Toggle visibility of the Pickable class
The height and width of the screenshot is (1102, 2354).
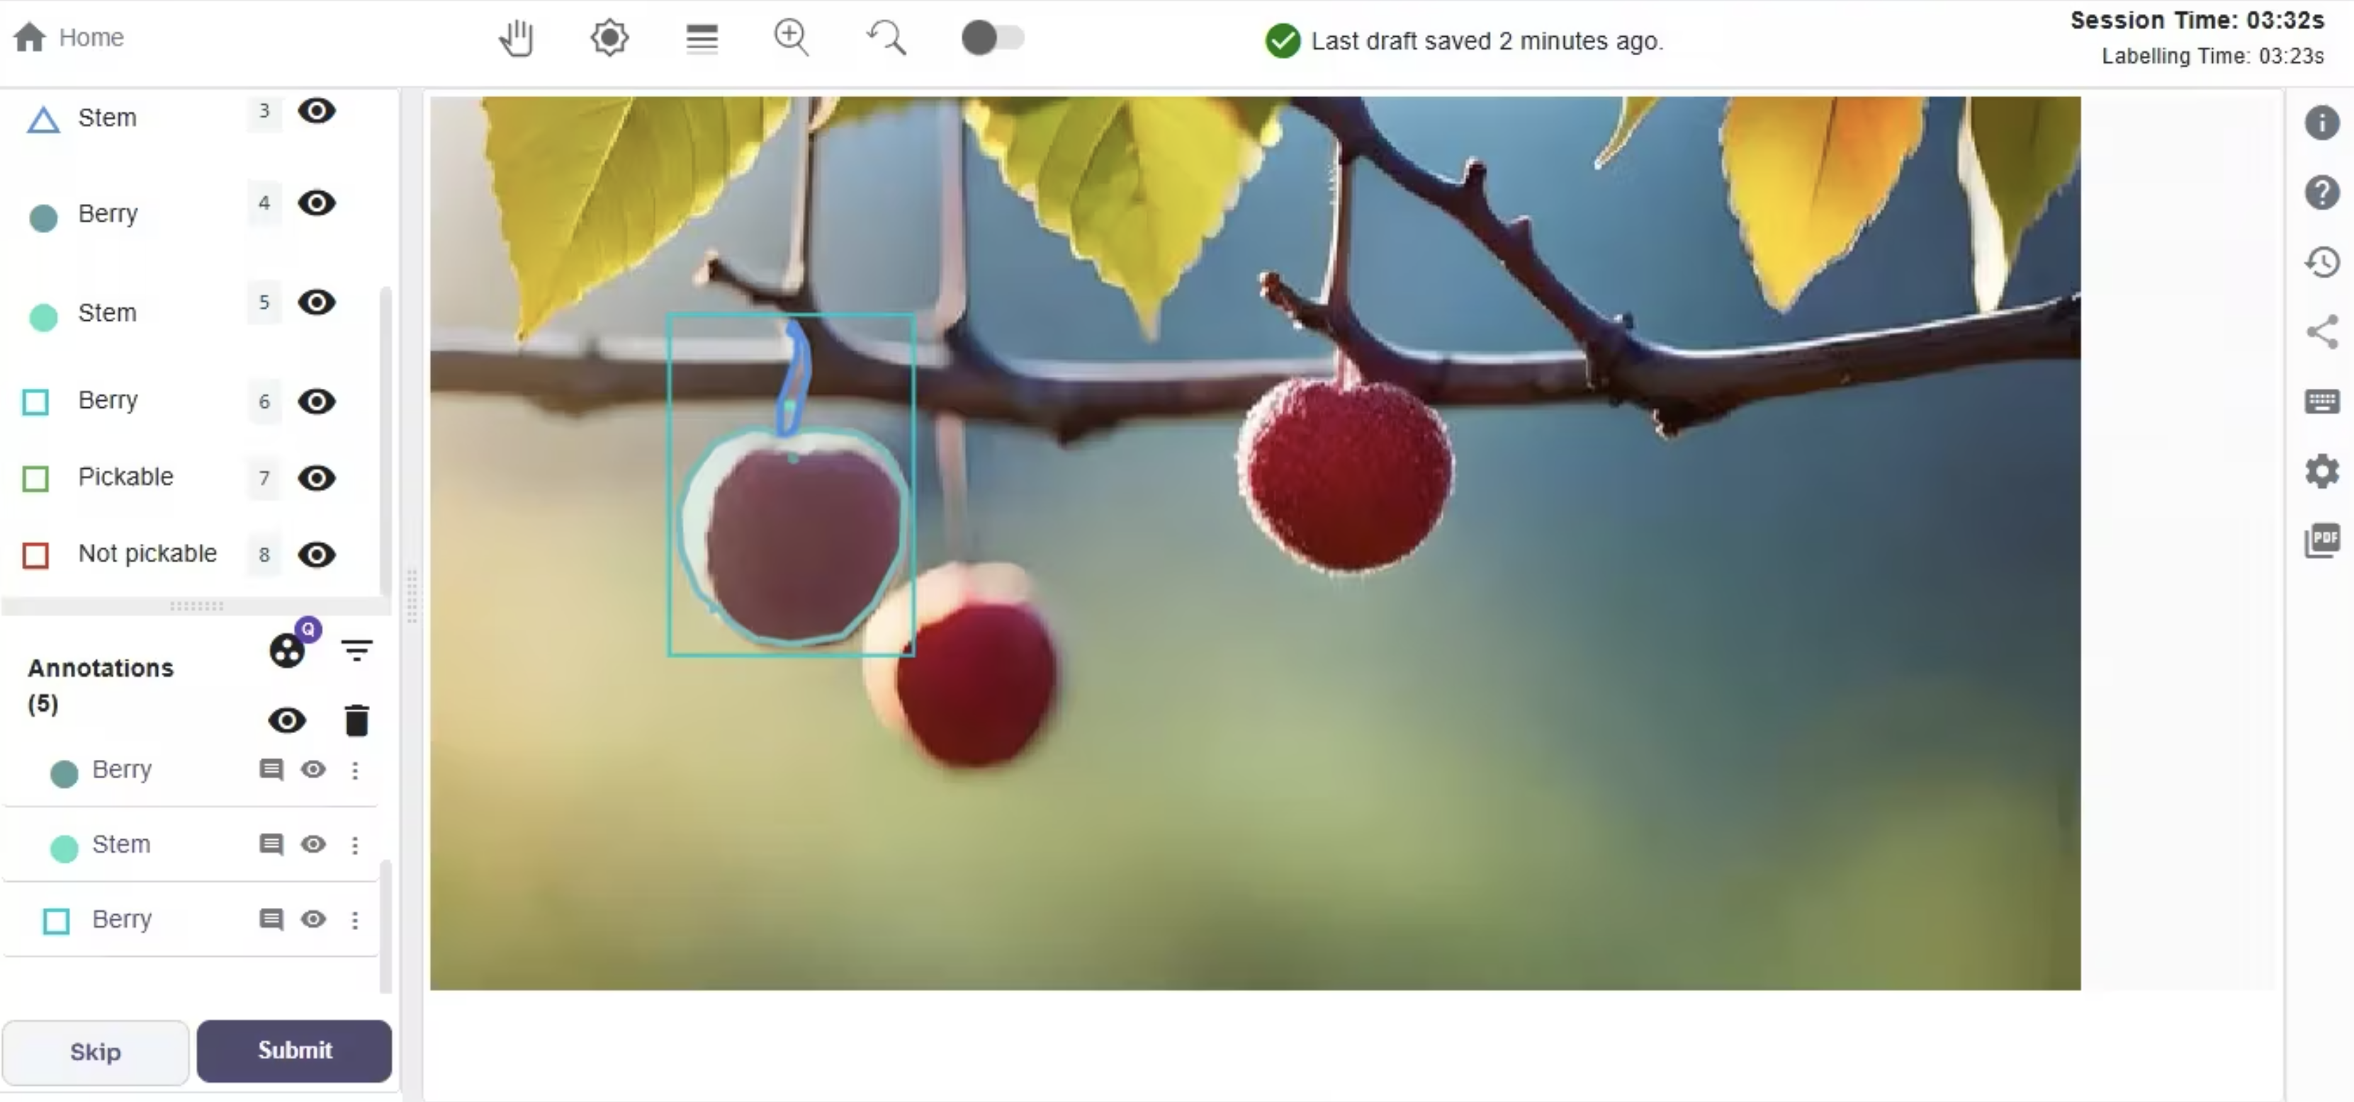point(316,477)
